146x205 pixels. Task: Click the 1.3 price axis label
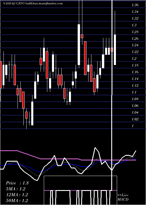point(134,25)
